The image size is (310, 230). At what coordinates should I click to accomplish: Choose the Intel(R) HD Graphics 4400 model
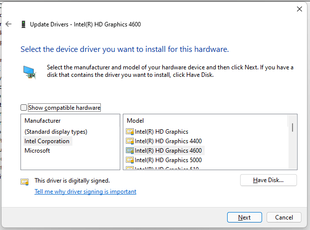pos(168,141)
